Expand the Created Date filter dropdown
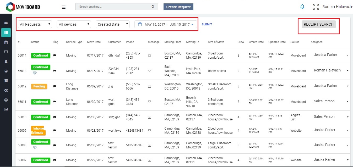The image size is (353, 167). click(112, 24)
